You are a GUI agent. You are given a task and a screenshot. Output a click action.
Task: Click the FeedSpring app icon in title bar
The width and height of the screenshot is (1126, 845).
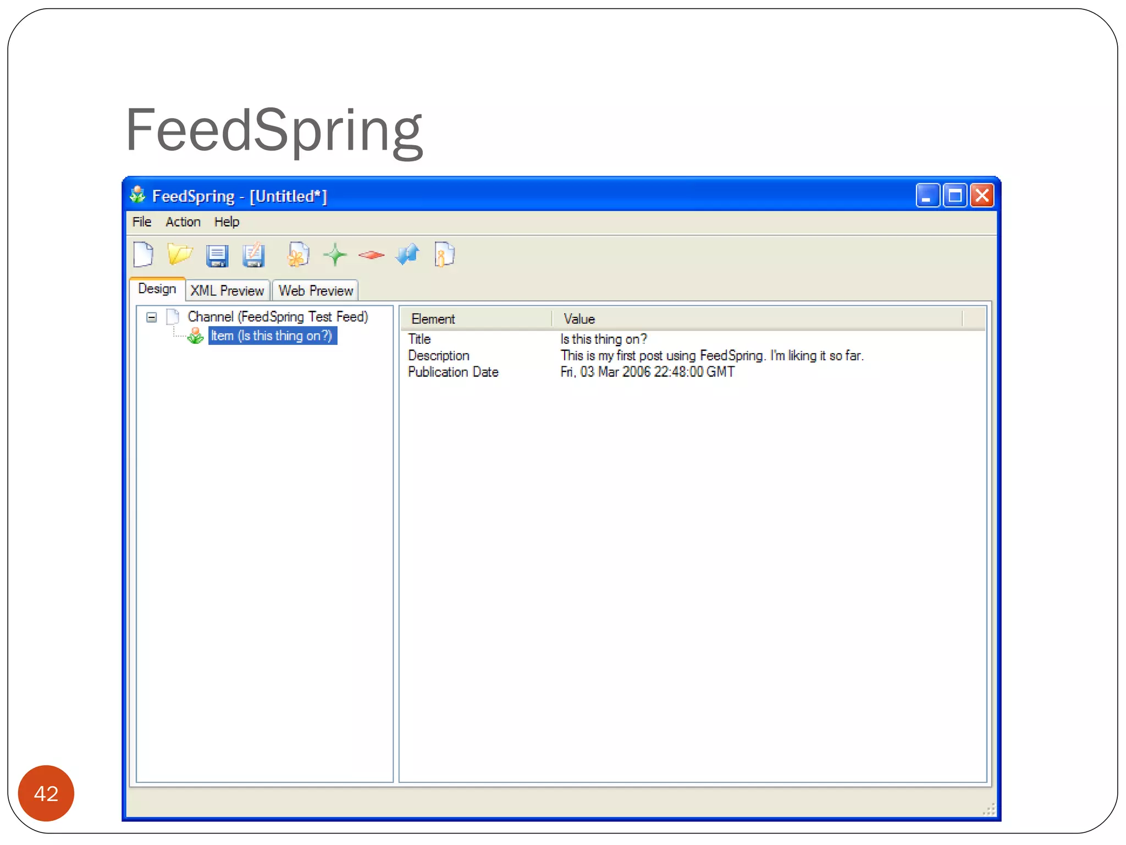coord(137,195)
